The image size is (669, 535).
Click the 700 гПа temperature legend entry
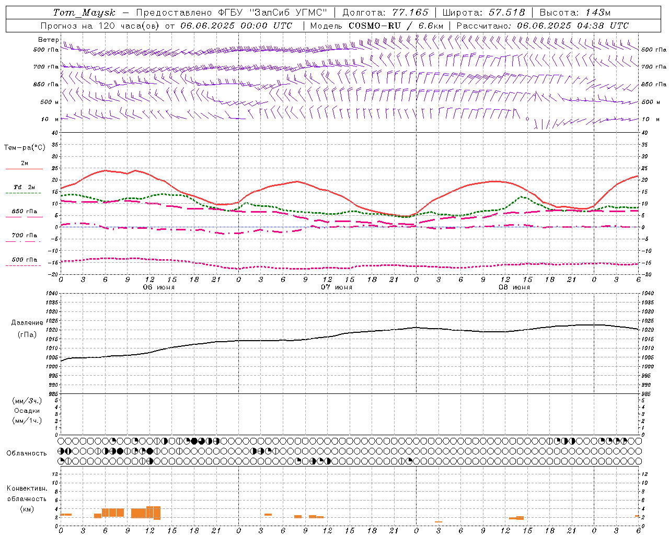coord(25,235)
